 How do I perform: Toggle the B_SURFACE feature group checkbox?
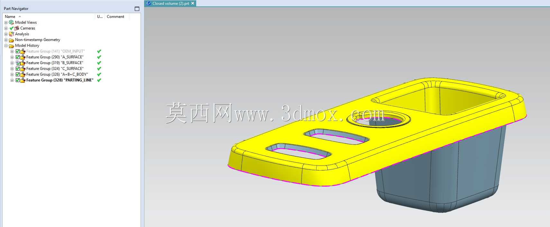pos(18,63)
